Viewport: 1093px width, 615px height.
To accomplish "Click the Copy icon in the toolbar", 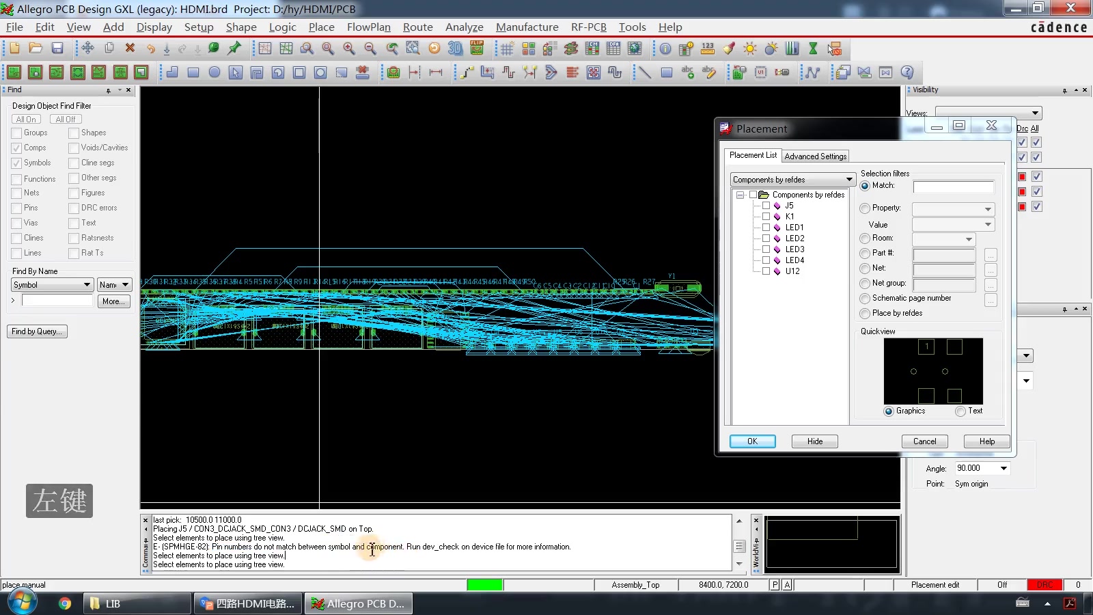I will 109,49.
